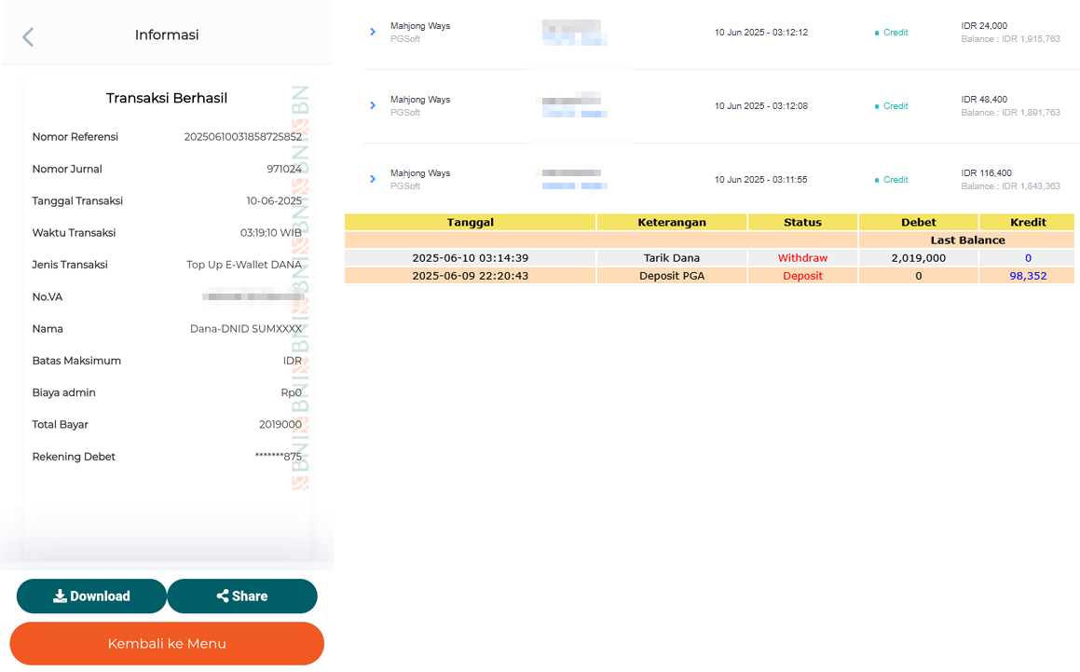Click the Share button
Image resolution: width=1080 pixels, height=672 pixels.
click(x=242, y=597)
